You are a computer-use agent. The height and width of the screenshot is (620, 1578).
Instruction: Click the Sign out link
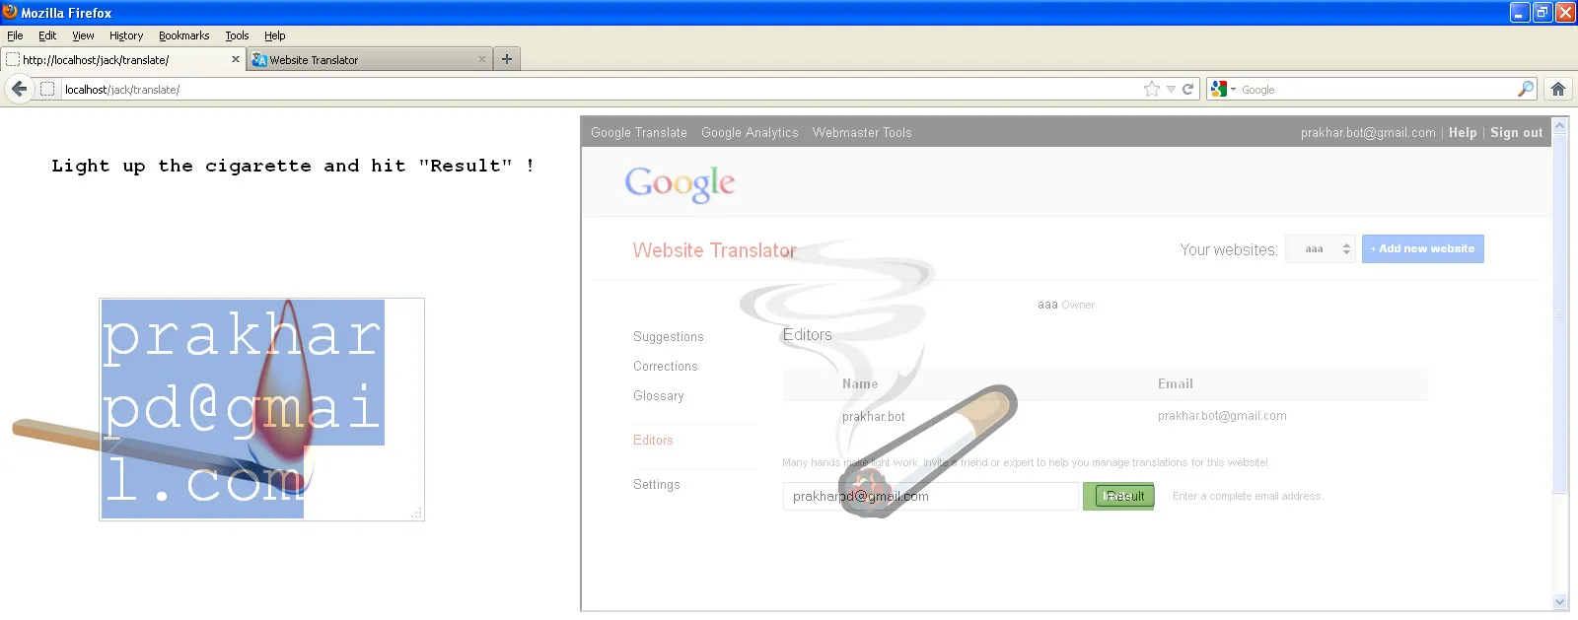[x=1516, y=132]
